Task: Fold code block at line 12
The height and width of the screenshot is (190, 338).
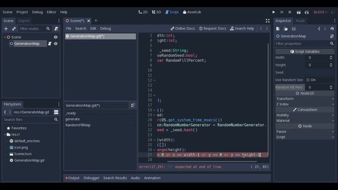Action: (154, 80)
